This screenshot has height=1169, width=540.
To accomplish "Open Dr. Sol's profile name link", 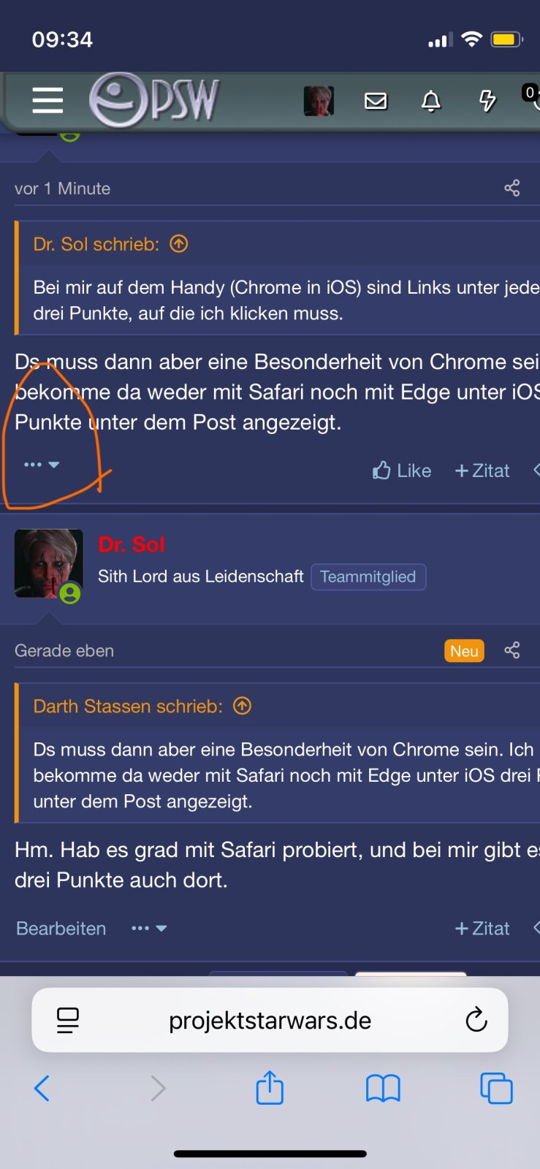I will click(132, 544).
